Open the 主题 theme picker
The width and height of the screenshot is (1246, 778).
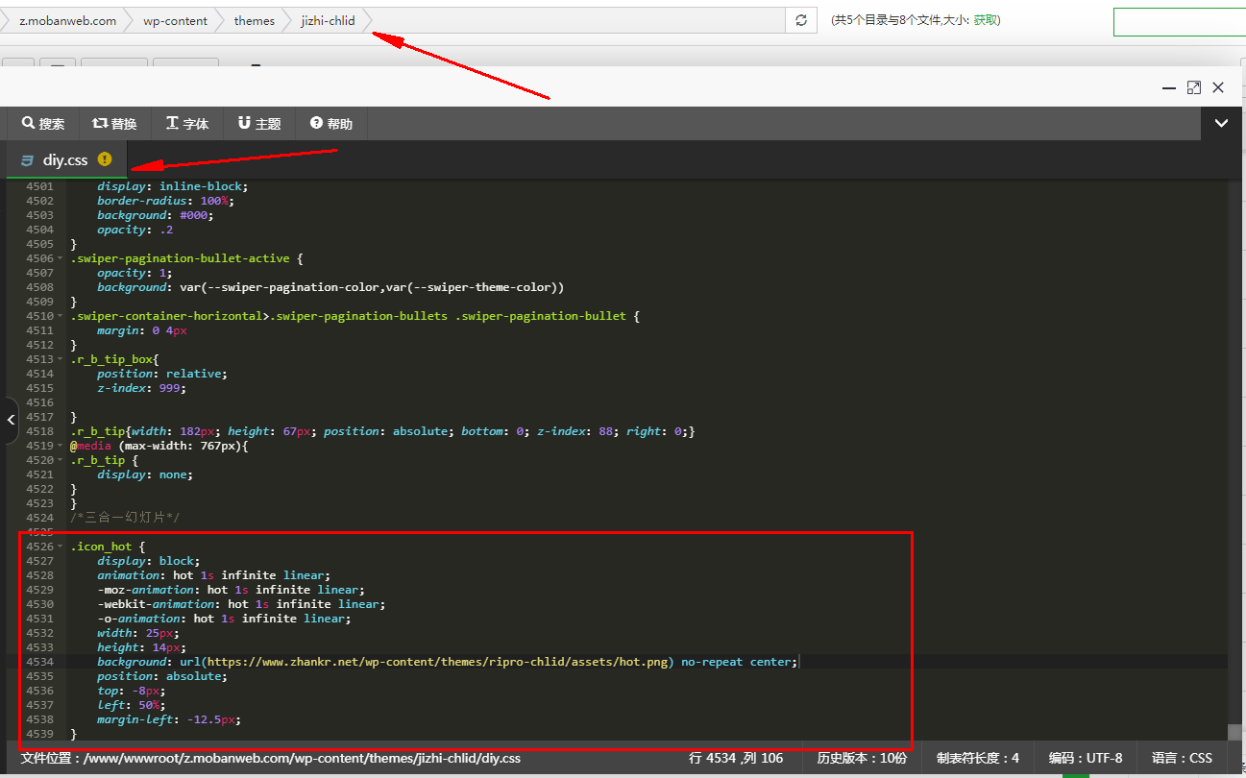point(259,124)
